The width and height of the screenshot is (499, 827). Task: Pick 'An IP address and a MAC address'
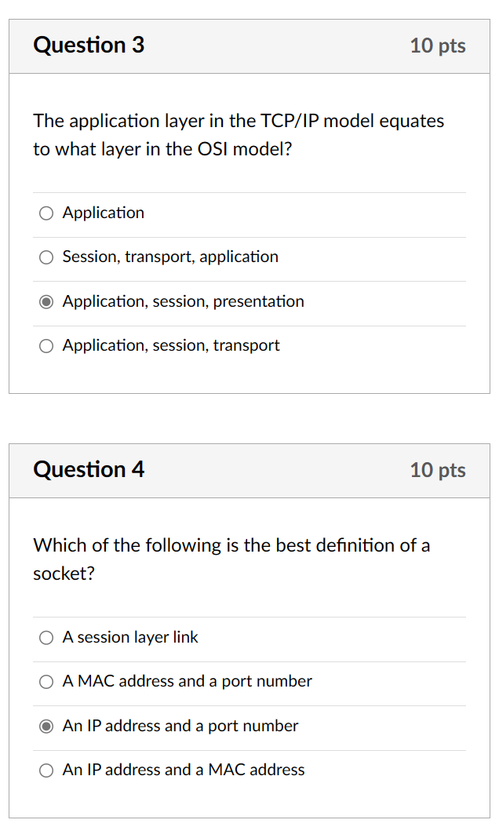pyautogui.click(x=46, y=771)
